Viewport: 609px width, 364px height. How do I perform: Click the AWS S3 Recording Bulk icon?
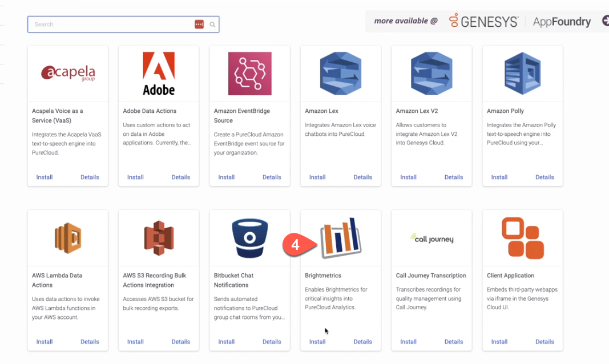(x=159, y=238)
